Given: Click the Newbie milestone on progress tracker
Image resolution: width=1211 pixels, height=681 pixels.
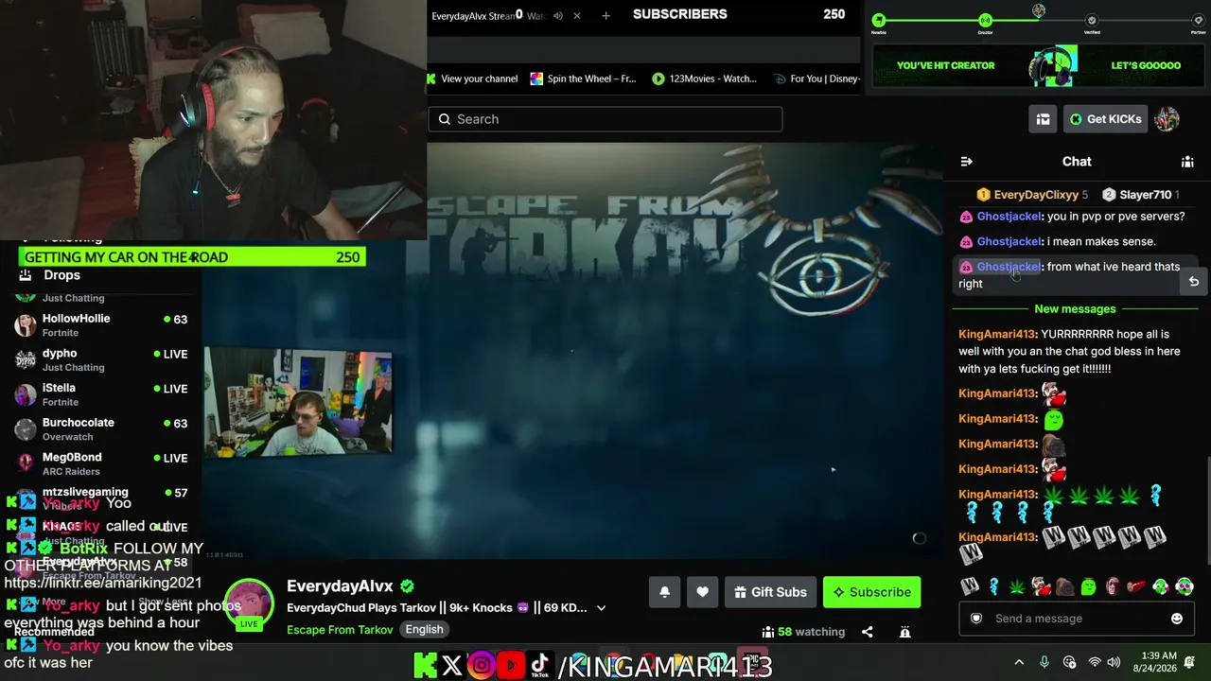Looking at the screenshot, I should [x=879, y=21].
